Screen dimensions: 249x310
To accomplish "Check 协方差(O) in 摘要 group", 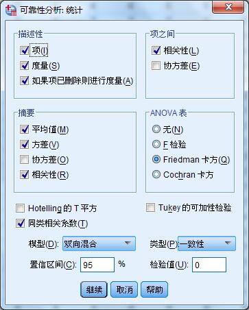I will point(25,159).
